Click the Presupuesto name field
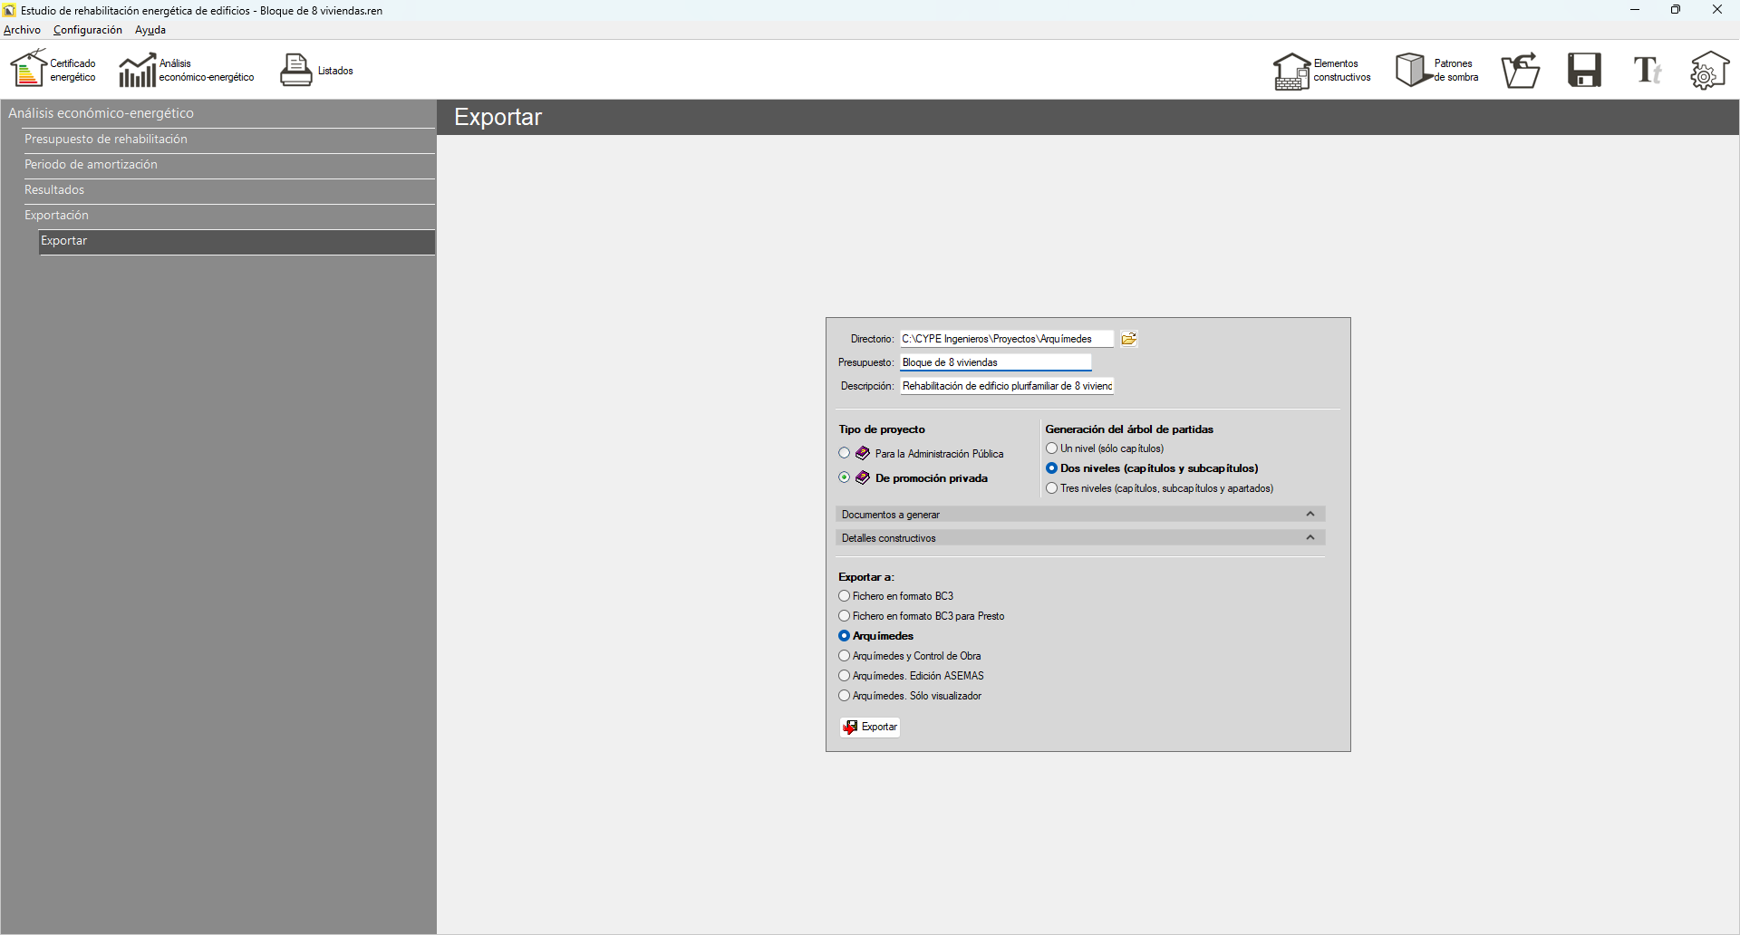Viewport: 1740px width, 935px height. click(x=995, y=362)
